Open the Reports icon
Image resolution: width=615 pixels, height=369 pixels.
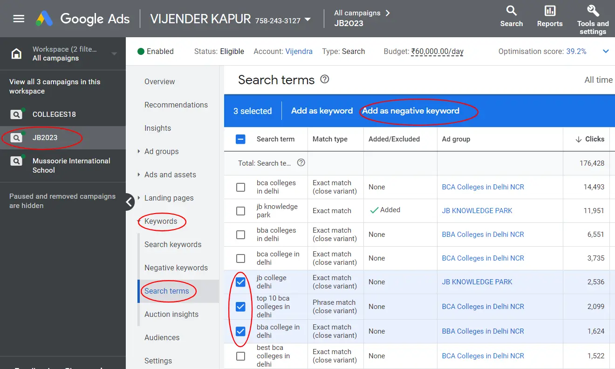click(550, 11)
